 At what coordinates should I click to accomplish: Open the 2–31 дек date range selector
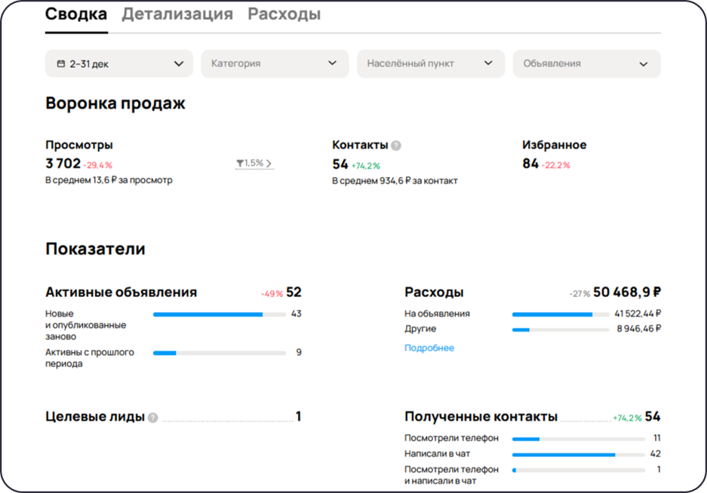pos(118,63)
